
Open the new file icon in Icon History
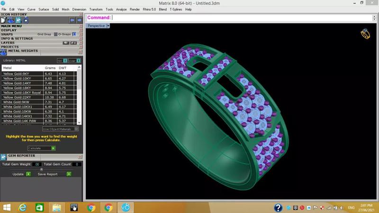point(3,20)
